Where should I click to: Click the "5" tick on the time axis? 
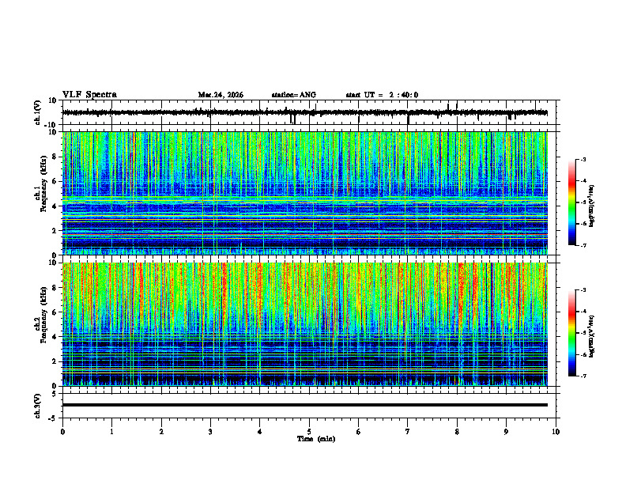click(x=309, y=432)
